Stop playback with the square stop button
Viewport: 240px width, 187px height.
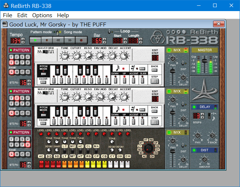click(x=47, y=40)
